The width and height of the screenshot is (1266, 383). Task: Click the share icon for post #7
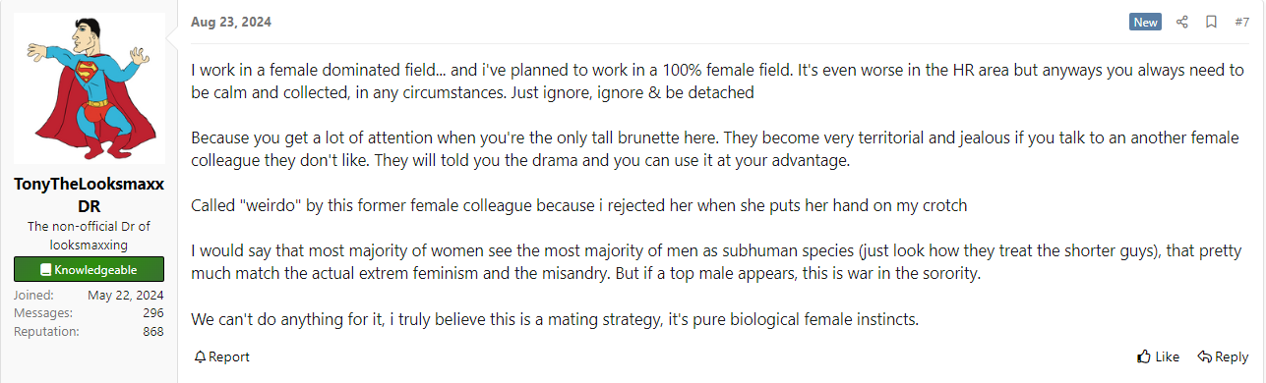[x=1182, y=22]
